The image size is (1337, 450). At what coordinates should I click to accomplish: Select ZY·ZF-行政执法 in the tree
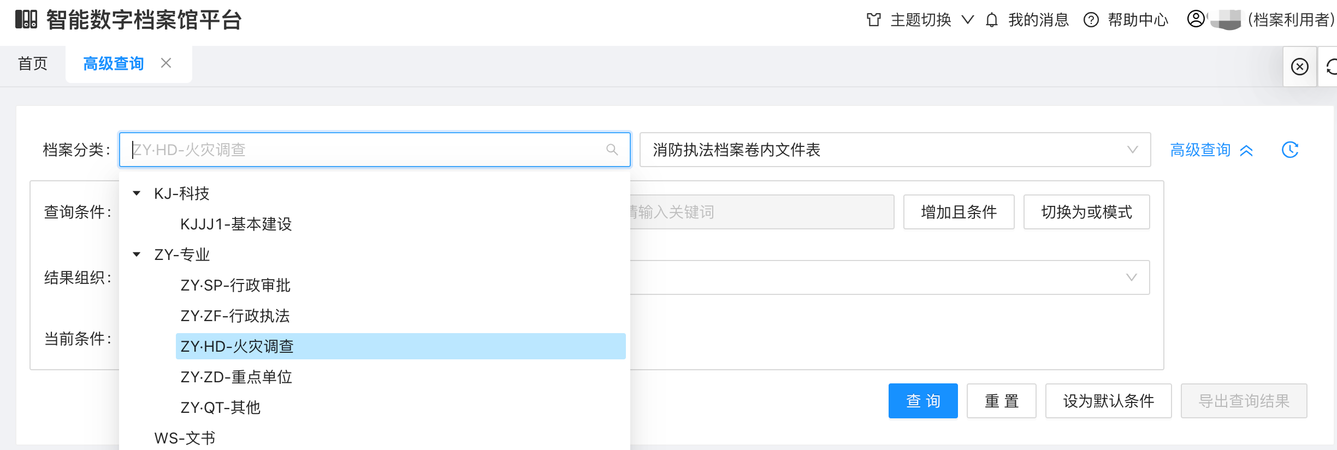pyautogui.click(x=235, y=316)
